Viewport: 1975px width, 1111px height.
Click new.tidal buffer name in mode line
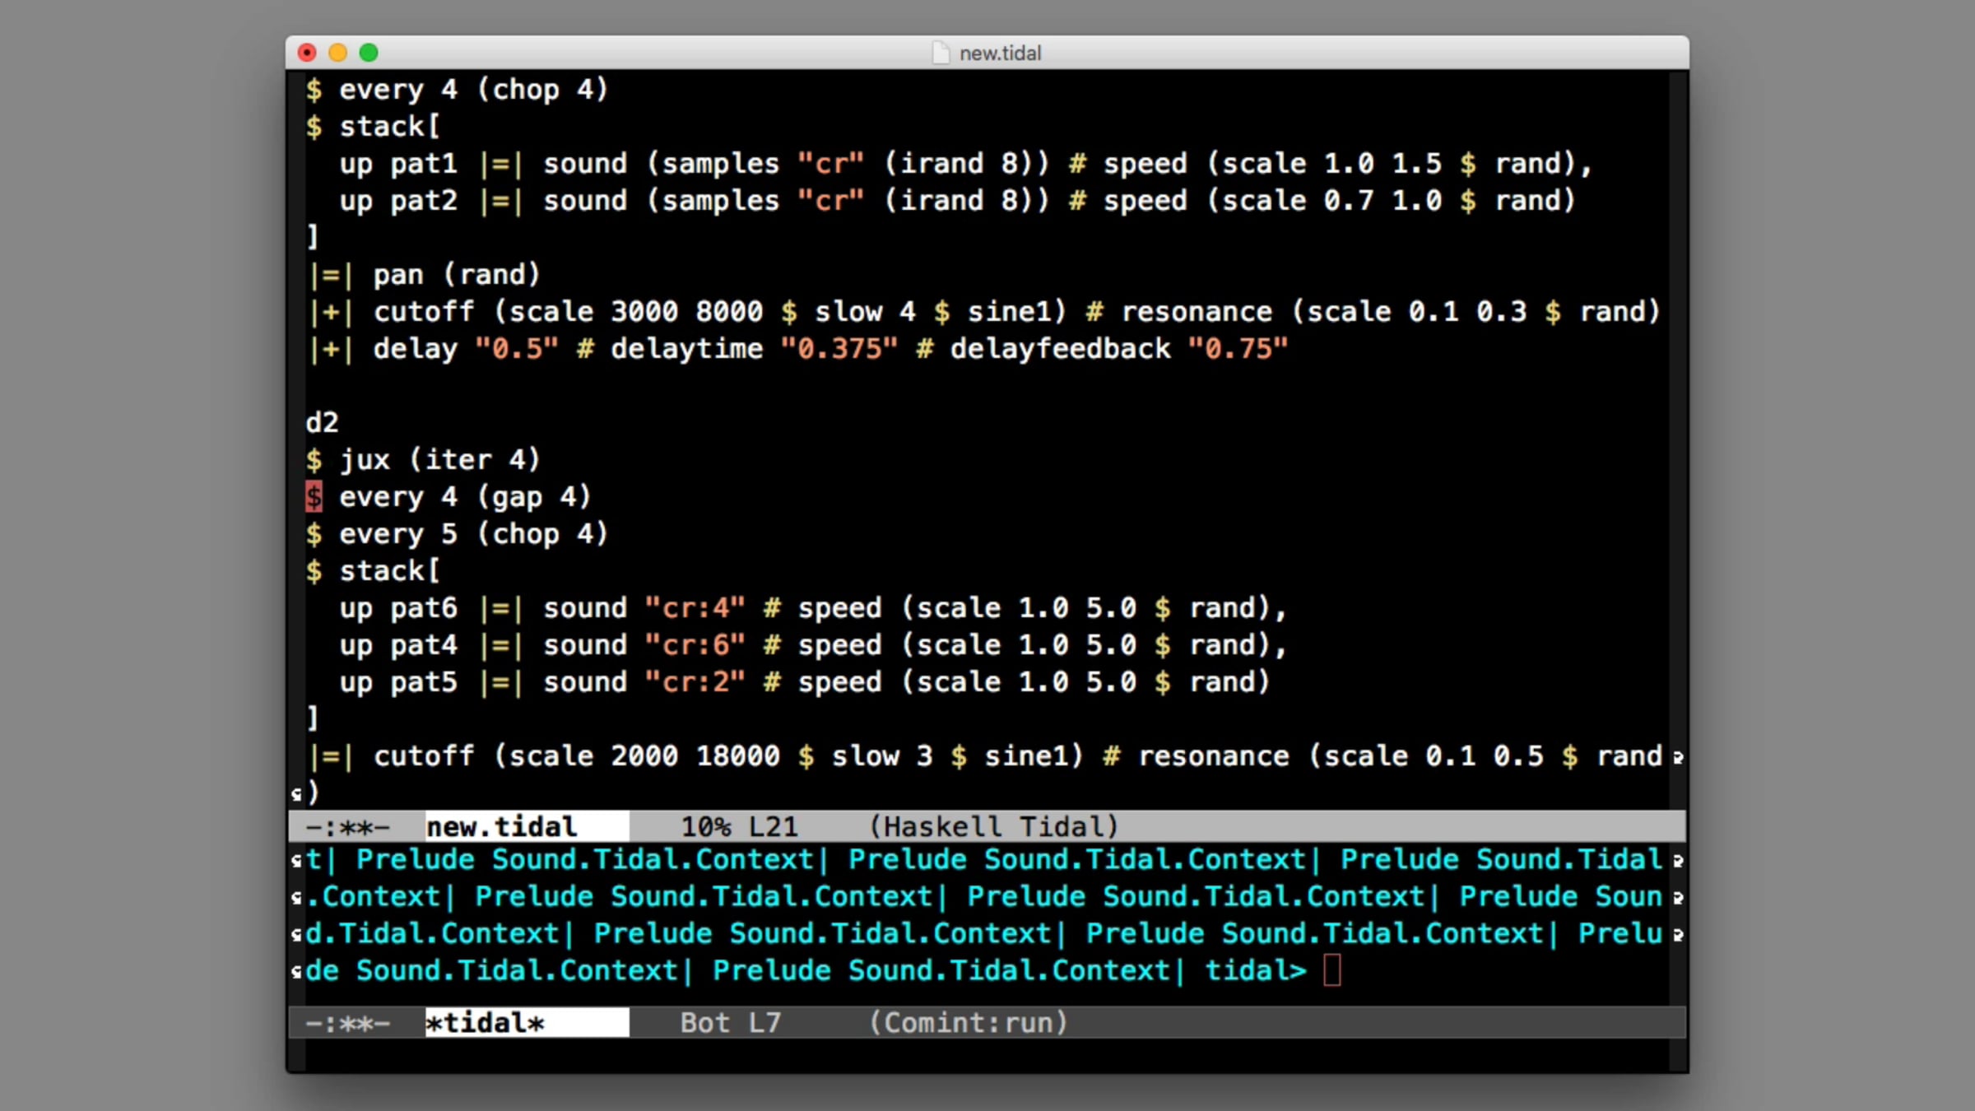501,826
